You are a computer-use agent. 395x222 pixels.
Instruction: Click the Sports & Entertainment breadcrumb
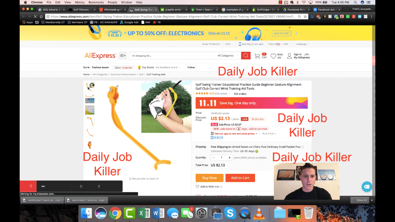(x=123, y=74)
